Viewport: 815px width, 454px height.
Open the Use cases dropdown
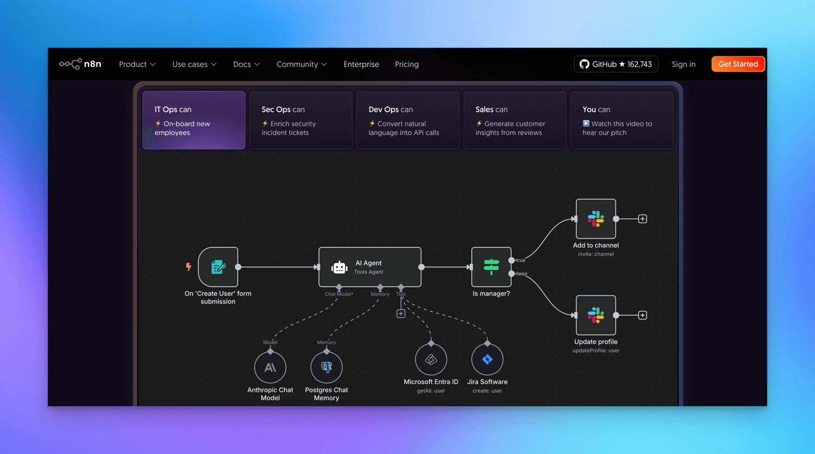194,64
